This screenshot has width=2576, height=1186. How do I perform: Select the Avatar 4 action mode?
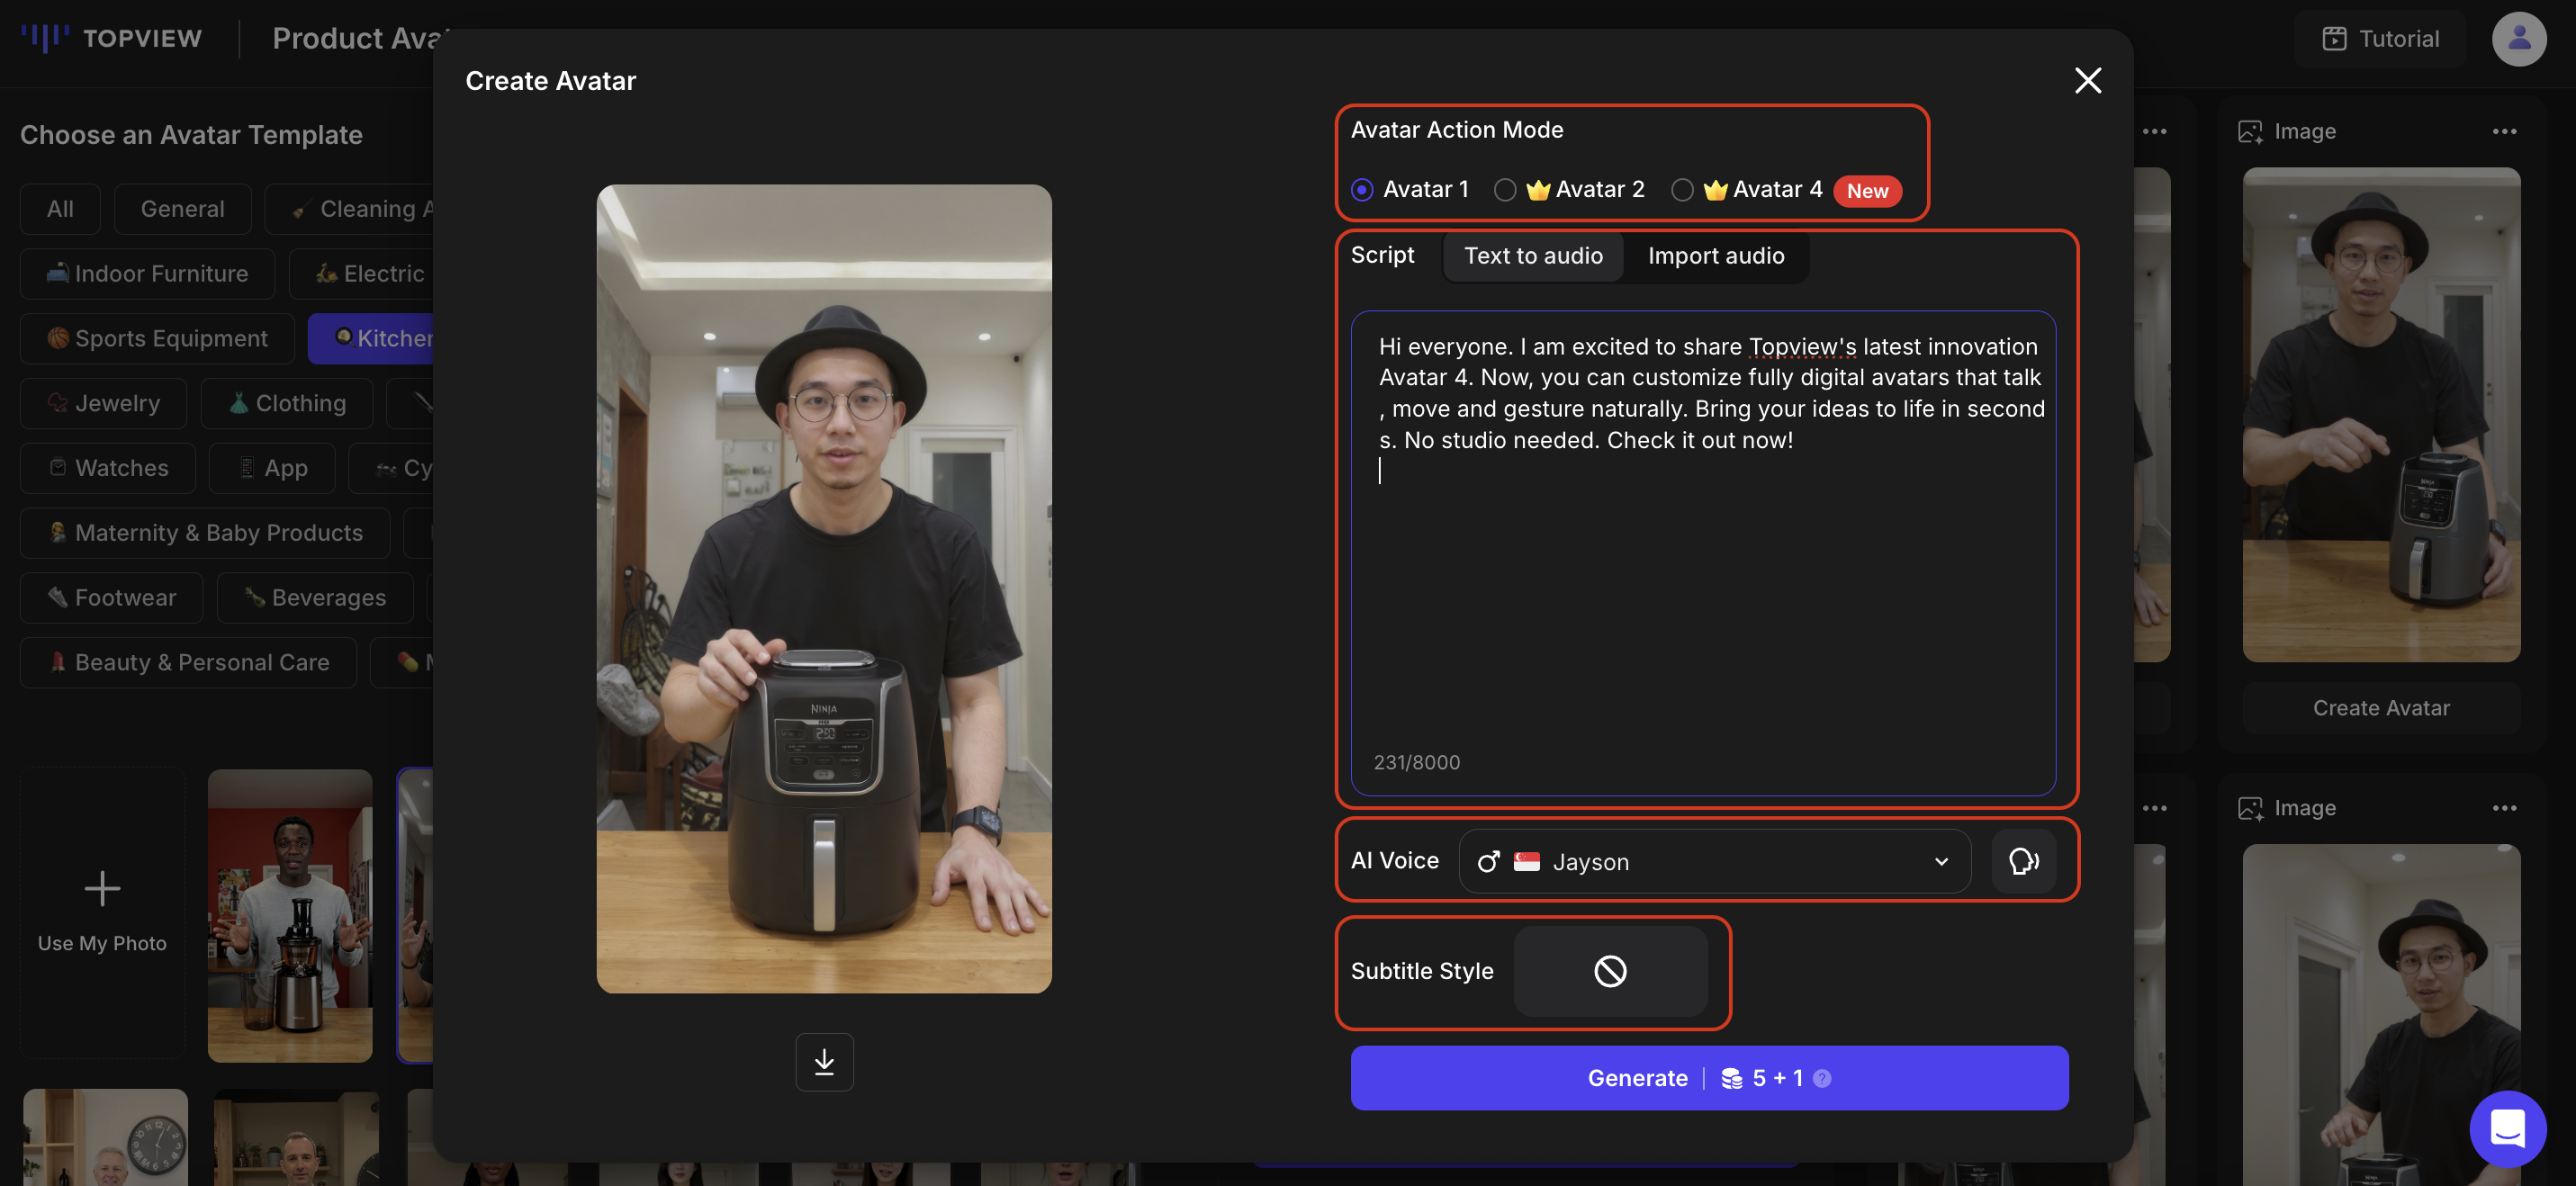click(x=1683, y=189)
